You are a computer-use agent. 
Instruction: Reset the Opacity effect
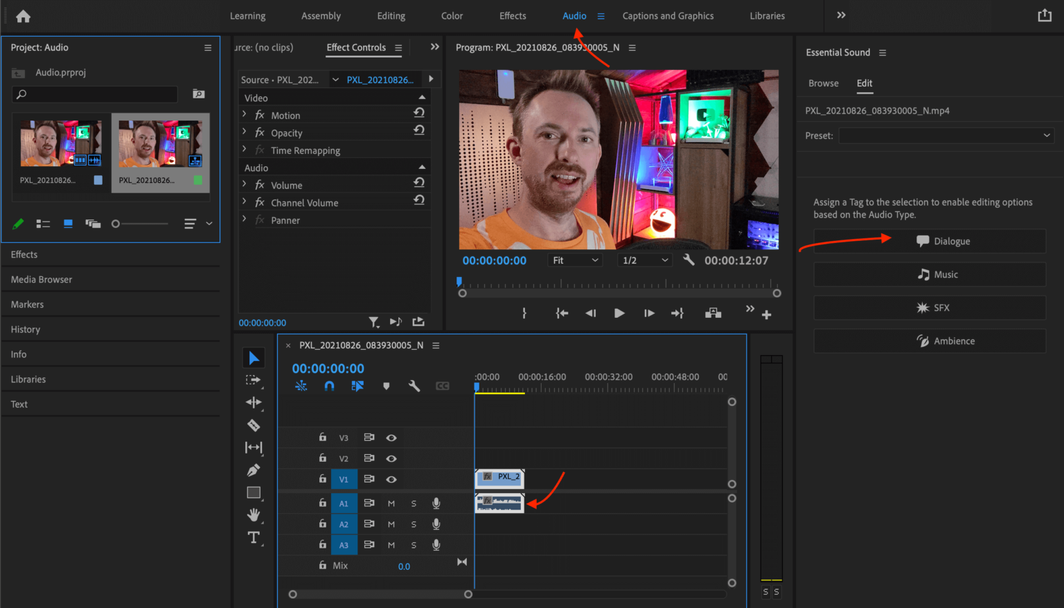(x=419, y=130)
